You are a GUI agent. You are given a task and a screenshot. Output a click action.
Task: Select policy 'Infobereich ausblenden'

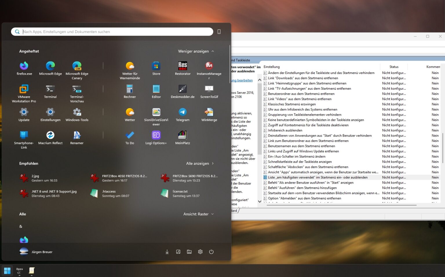[285, 130]
